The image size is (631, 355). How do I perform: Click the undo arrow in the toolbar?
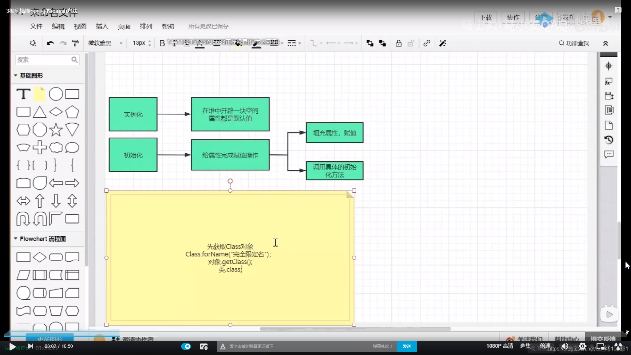50,43
